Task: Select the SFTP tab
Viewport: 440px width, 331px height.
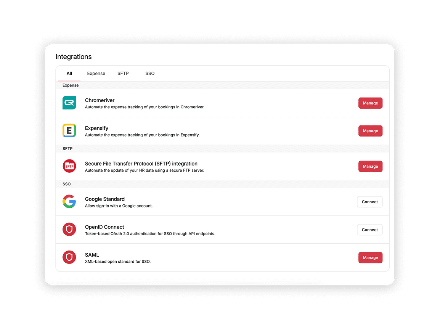Action: pos(123,74)
